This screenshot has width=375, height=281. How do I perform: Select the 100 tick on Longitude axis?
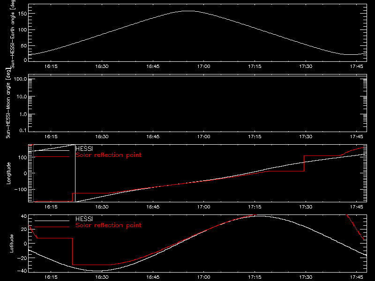point(22,157)
